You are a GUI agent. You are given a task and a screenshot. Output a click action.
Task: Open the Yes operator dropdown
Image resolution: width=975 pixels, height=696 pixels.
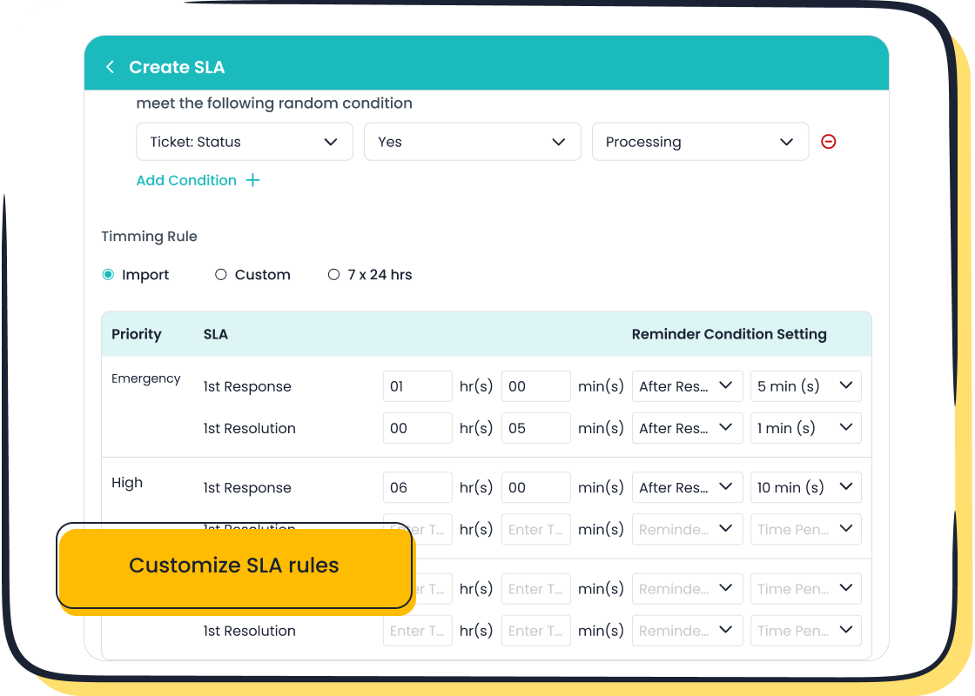point(472,141)
